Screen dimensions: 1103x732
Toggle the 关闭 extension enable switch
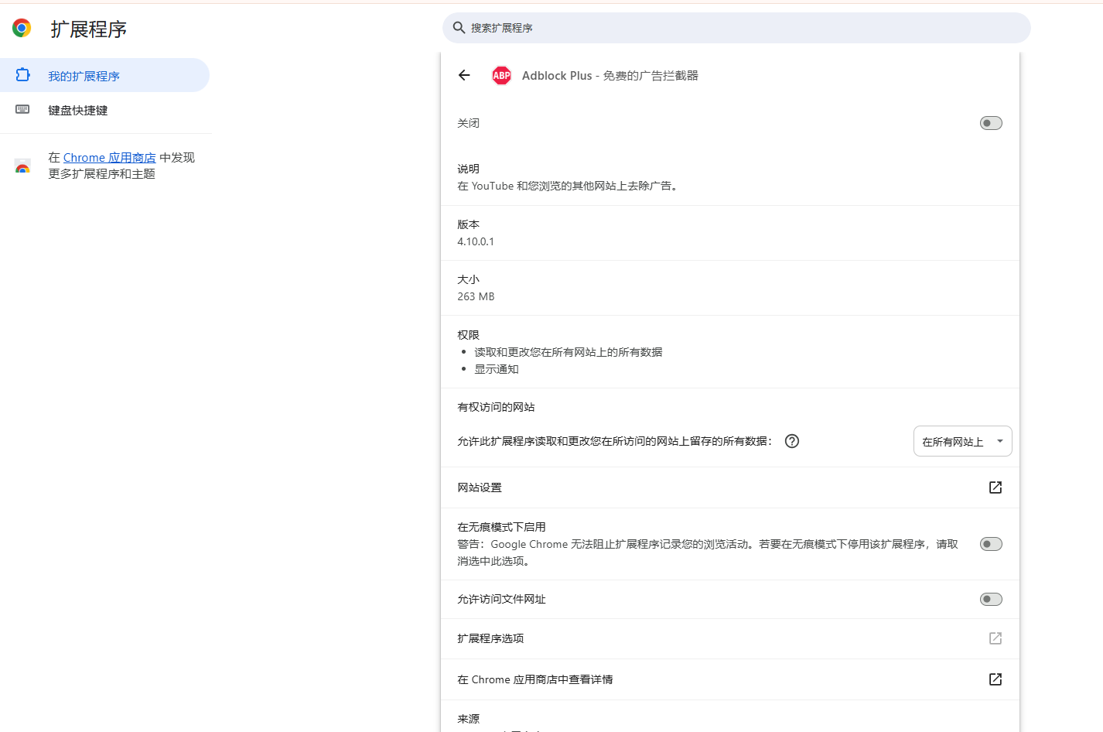coord(991,123)
